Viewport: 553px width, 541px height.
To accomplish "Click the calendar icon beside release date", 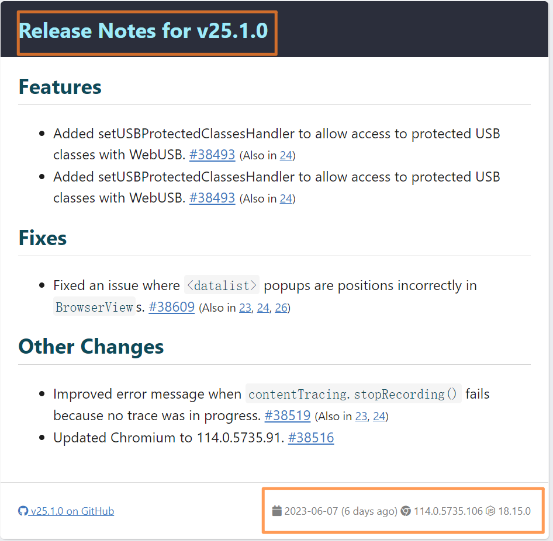I will (x=277, y=511).
